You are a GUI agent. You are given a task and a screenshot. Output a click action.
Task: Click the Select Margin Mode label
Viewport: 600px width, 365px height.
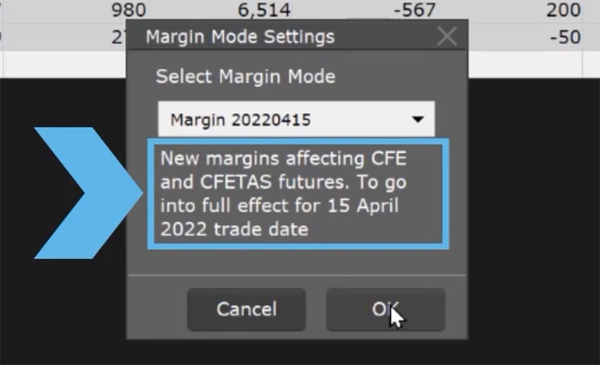click(245, 77)
